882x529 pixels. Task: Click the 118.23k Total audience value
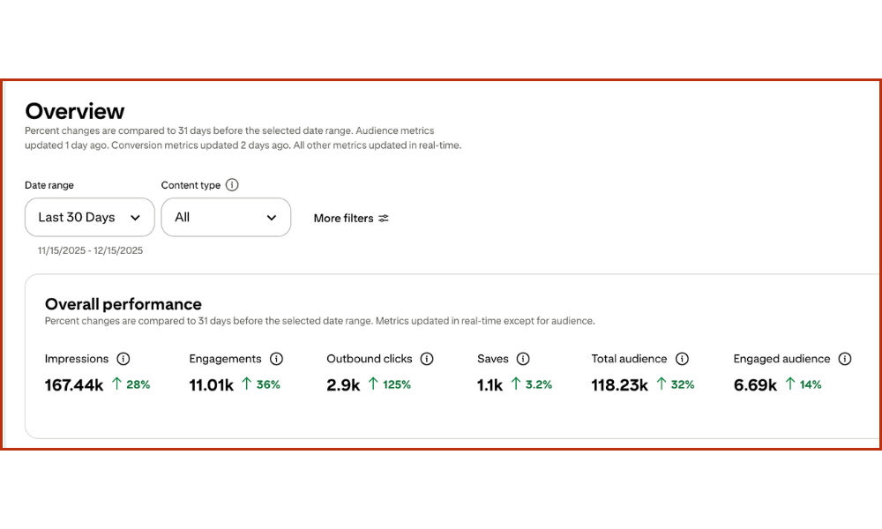(619, 384)
